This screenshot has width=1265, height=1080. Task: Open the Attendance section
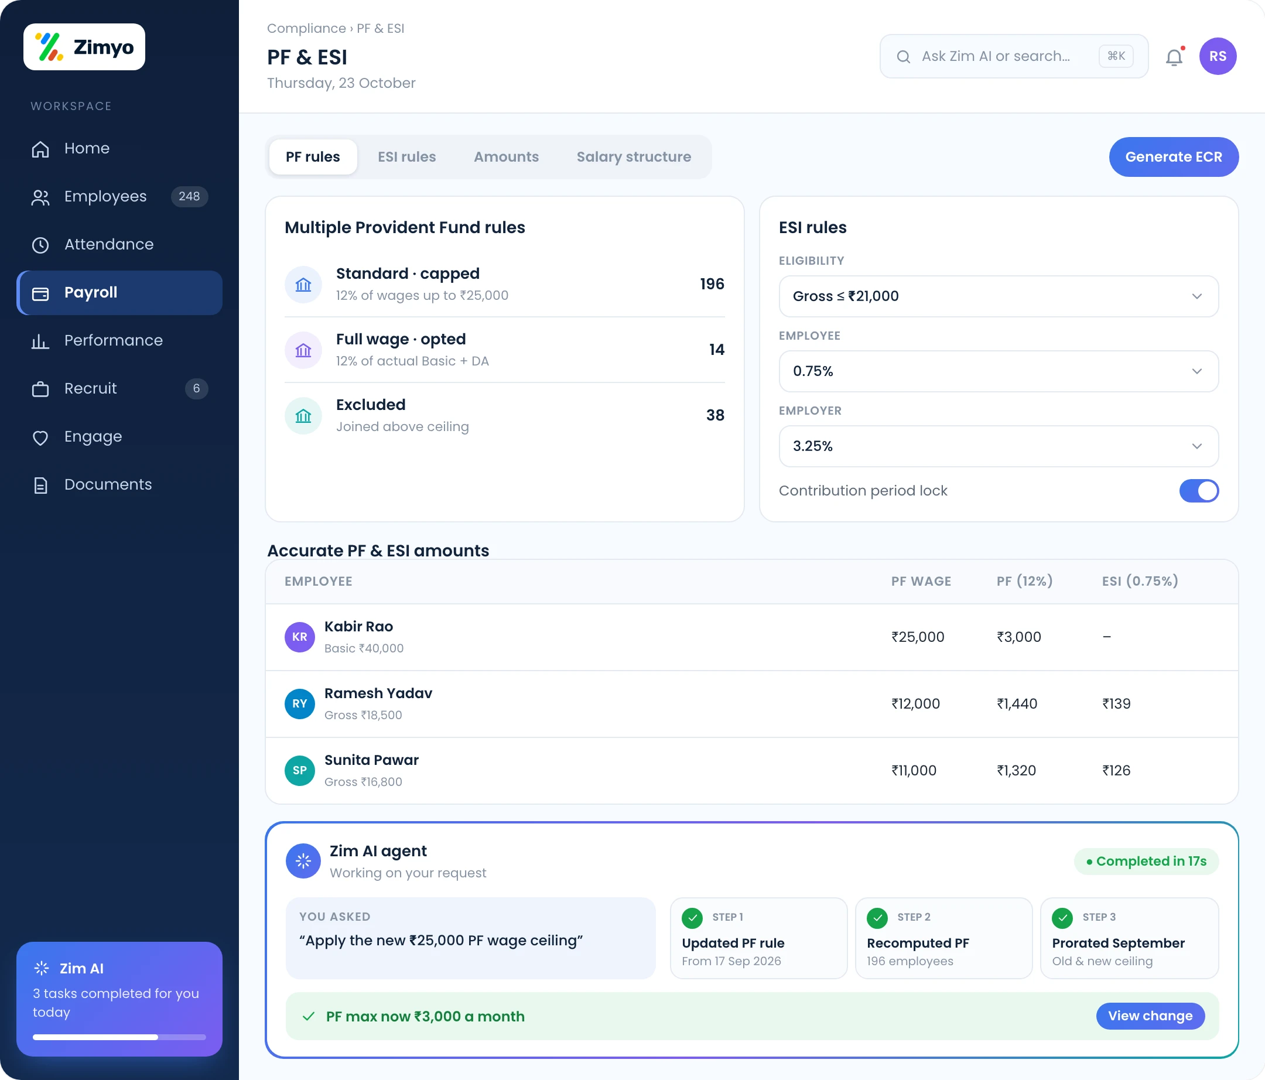click(119, 244)
